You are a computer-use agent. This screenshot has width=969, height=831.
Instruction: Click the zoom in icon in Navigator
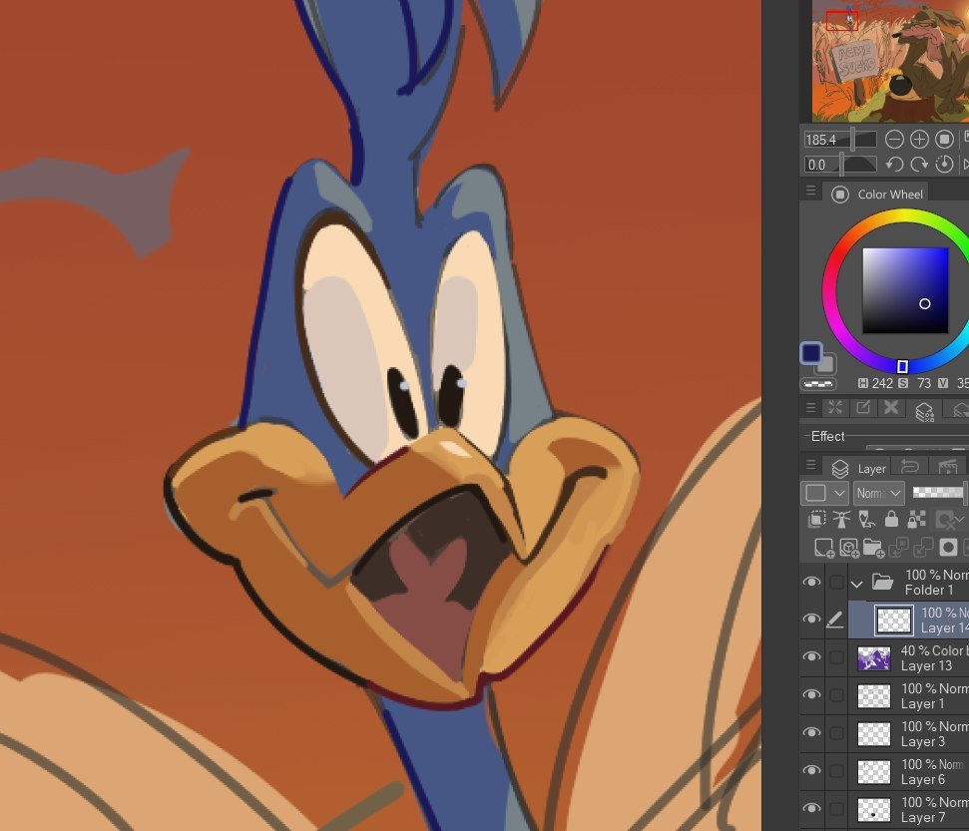(919, 140)
